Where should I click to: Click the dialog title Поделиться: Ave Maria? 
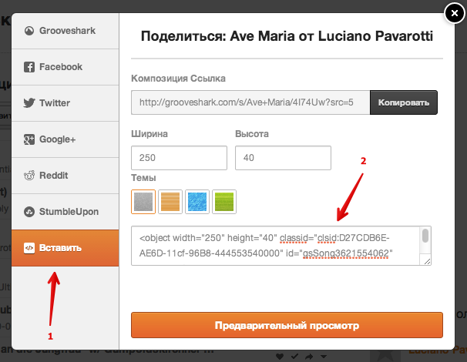287,36
